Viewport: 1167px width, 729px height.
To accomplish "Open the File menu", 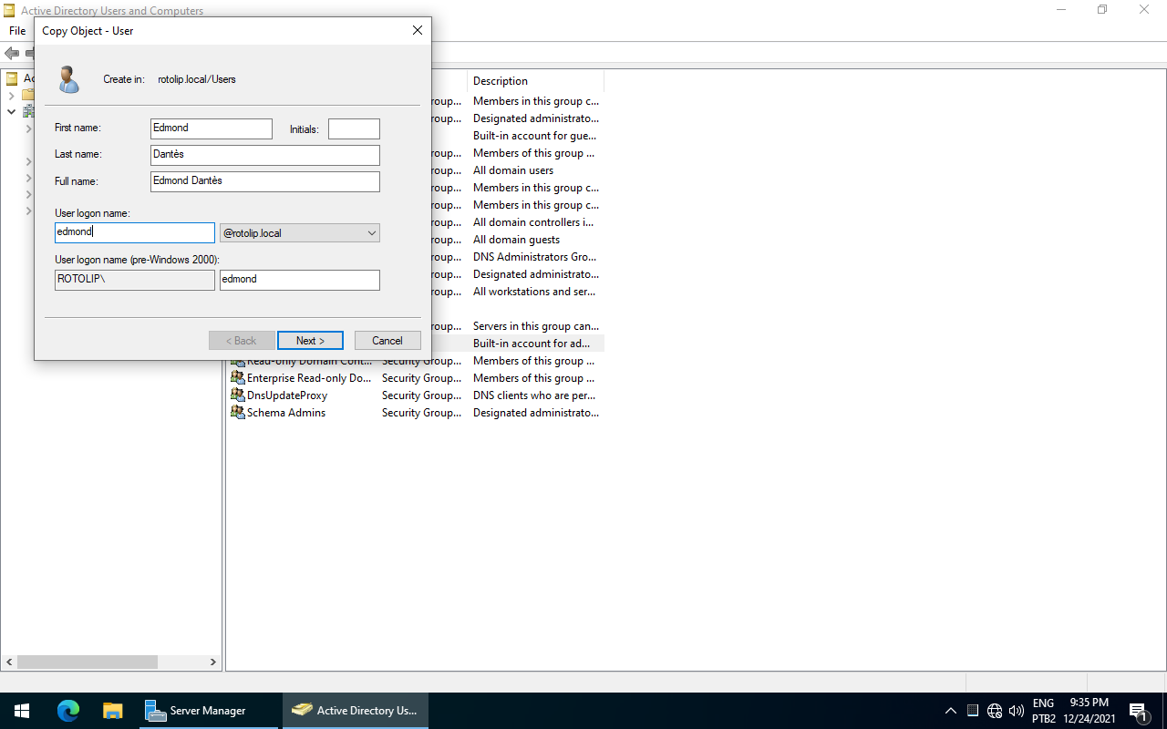I will click(17, 31).
